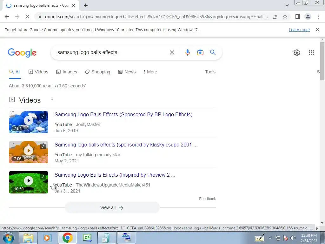325x244 pixels.
Task: Open the Action Center flag icon
Action: [x=285, y=238]
